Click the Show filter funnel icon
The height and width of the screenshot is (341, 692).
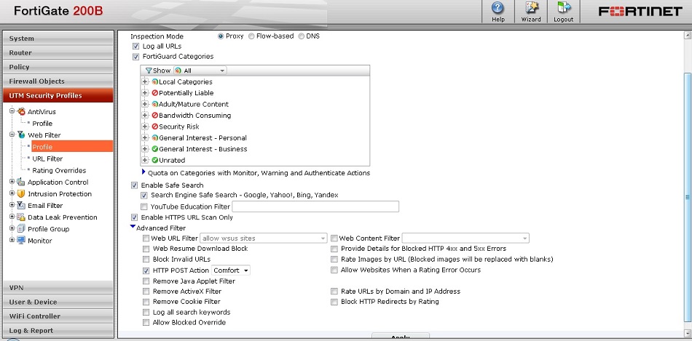pyautogui.click(x=149, y=71)
